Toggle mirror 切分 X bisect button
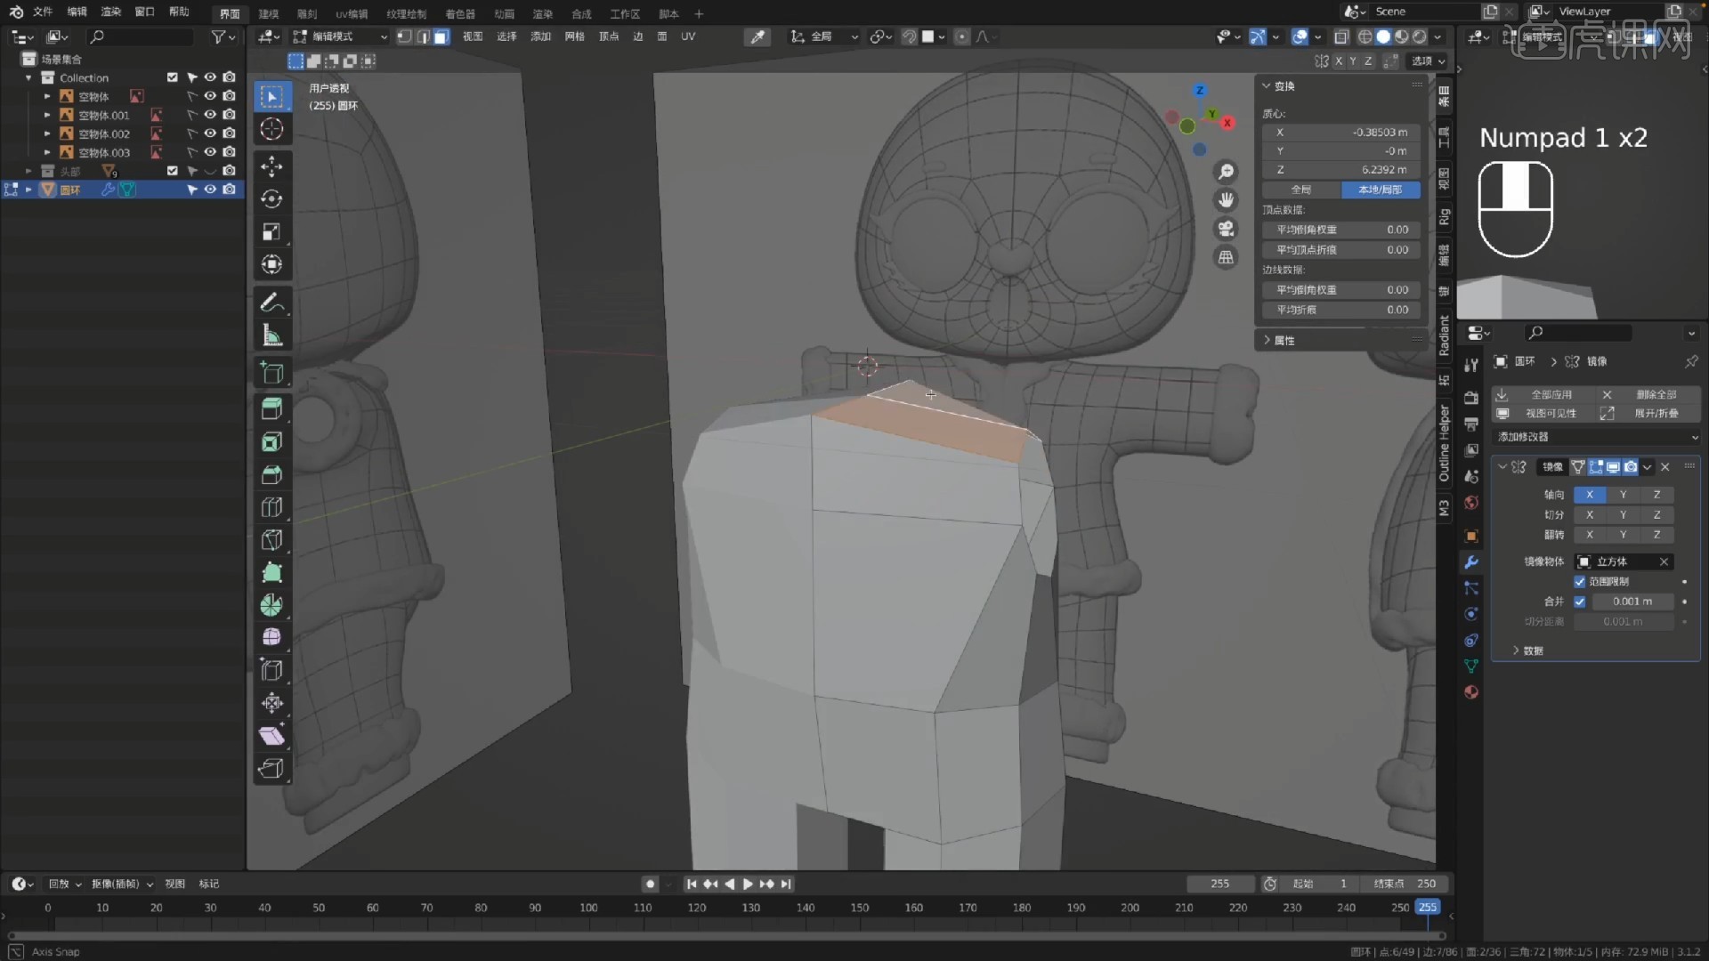1709x961 pixels. (x=1590, y=515)
